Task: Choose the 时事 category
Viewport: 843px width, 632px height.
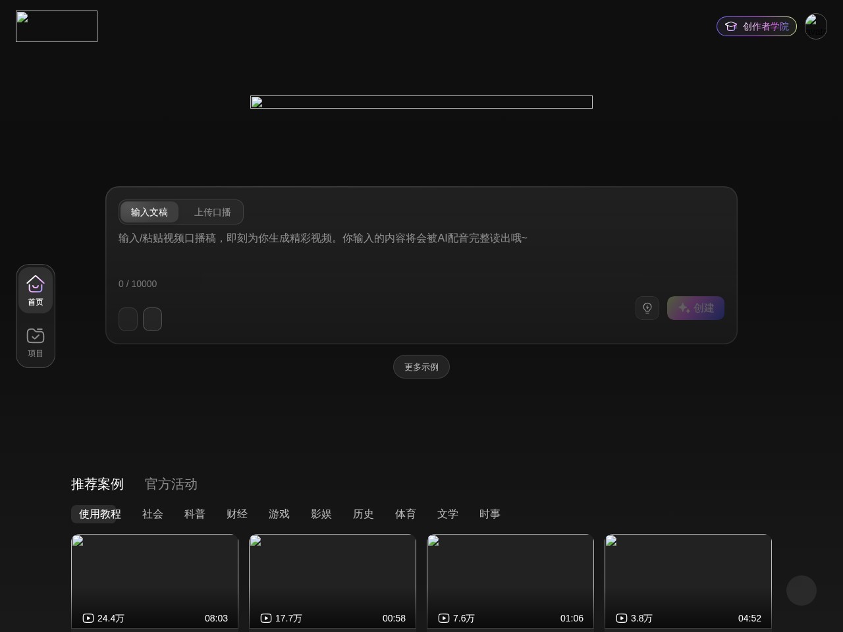Action: 490,514
